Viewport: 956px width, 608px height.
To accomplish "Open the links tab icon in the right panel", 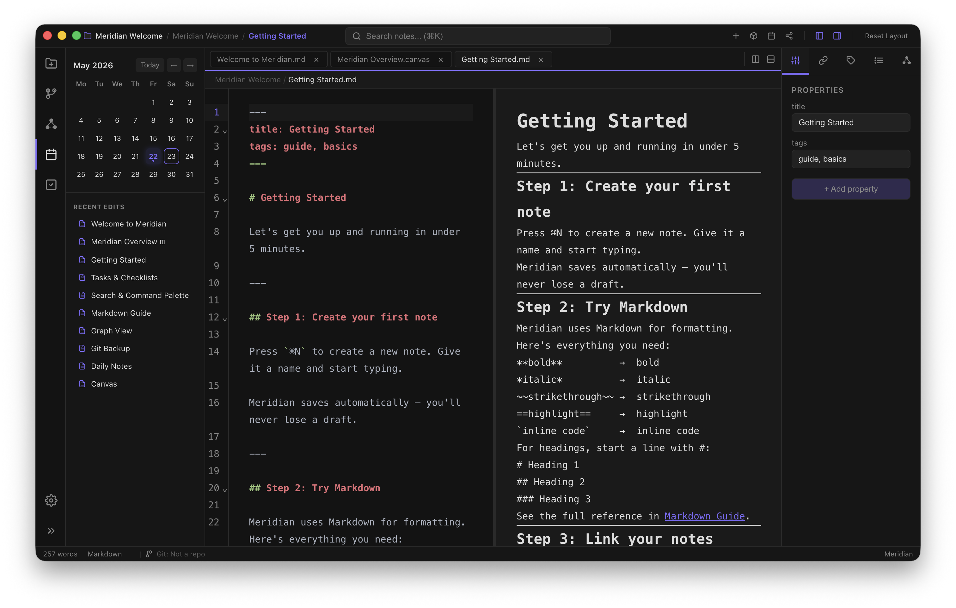I will pyautogui.click(x=823, y=60).
